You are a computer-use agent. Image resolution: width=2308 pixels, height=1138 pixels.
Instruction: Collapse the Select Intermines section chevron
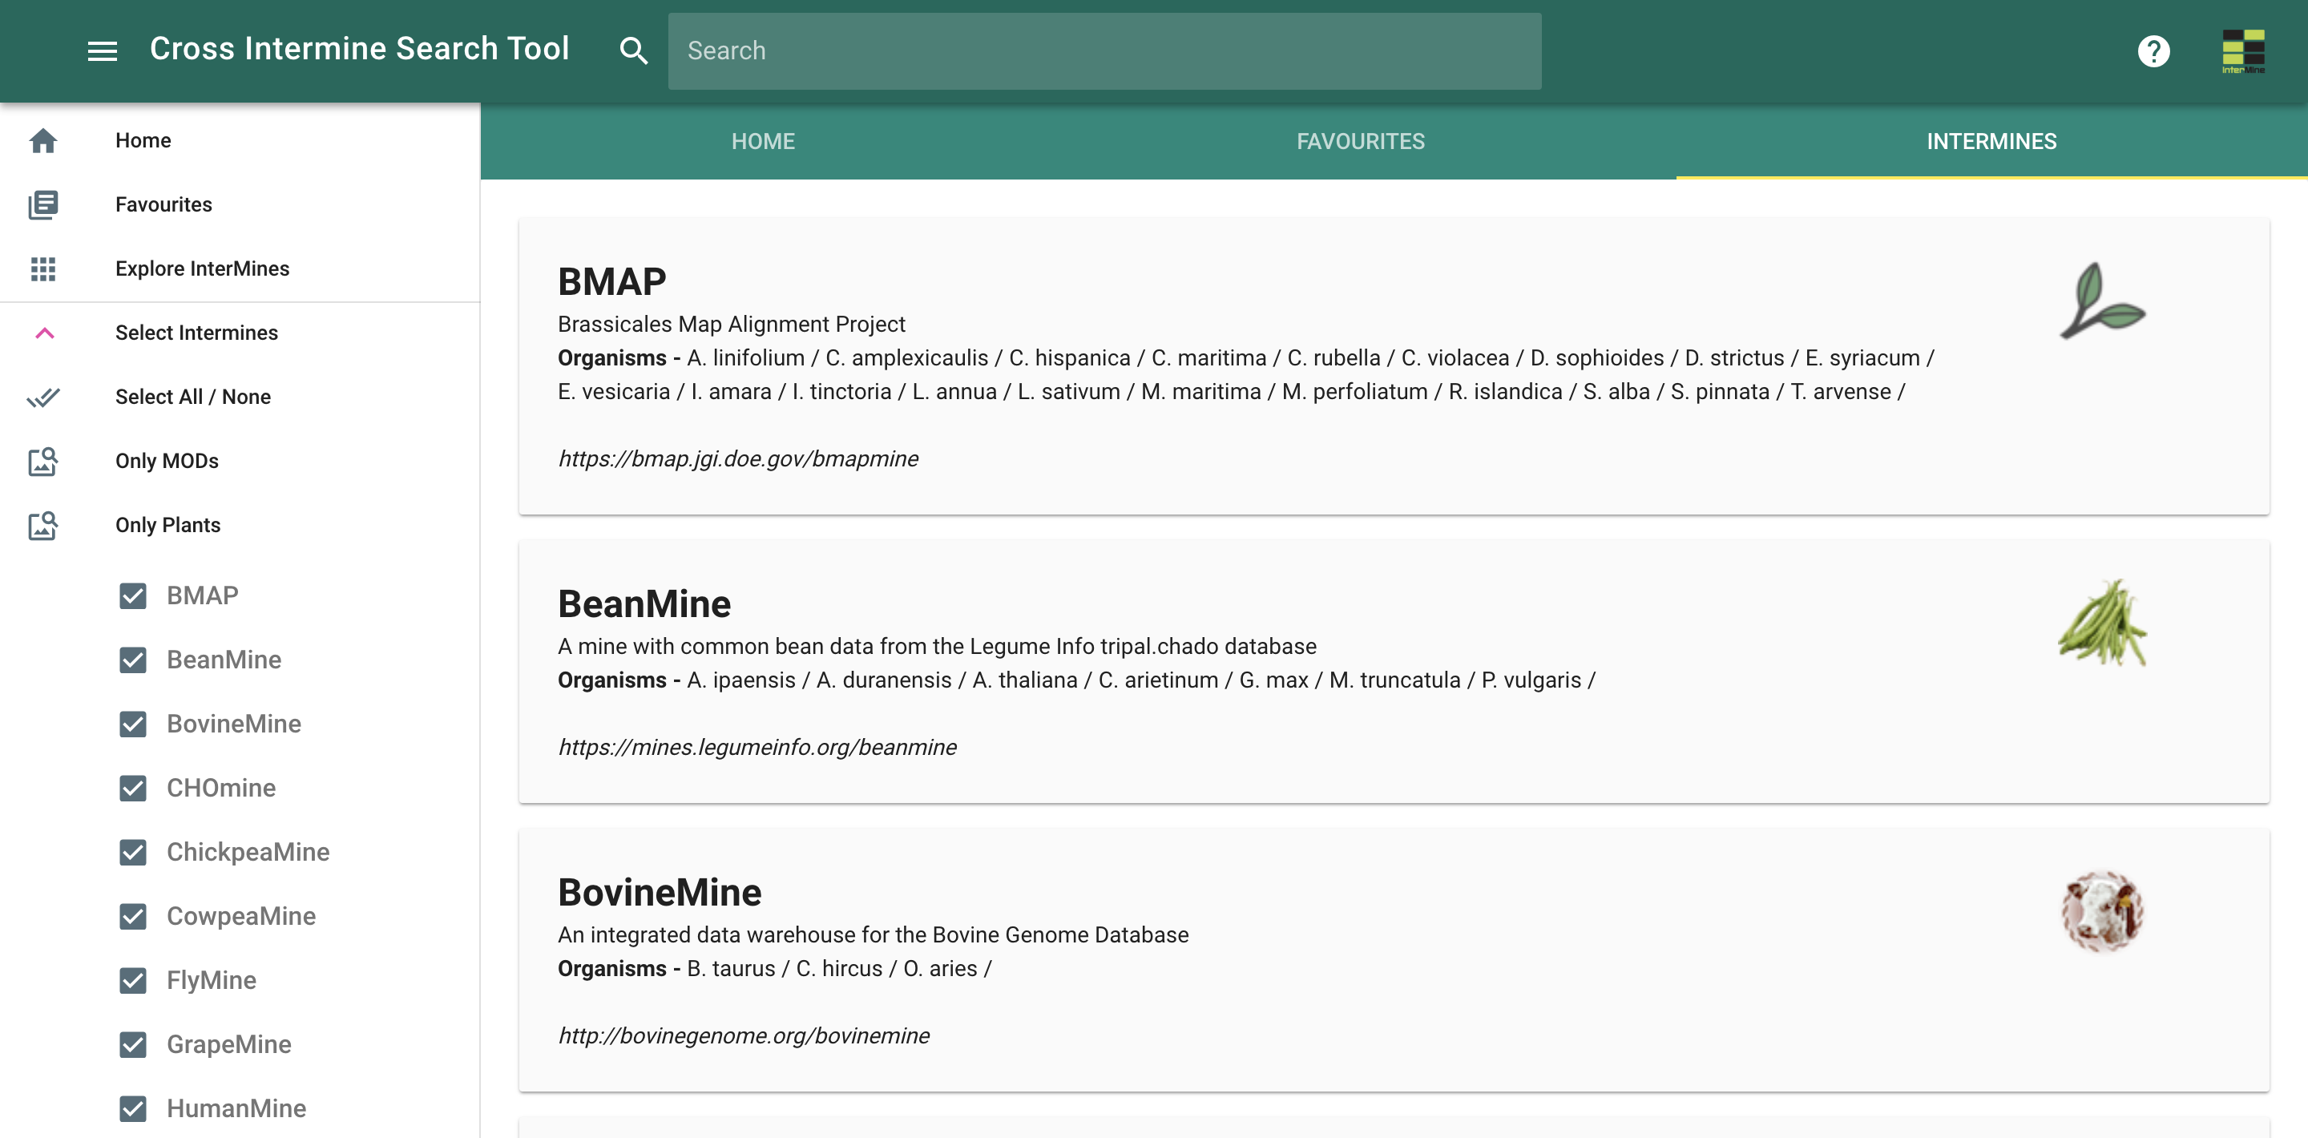[44, 333]
